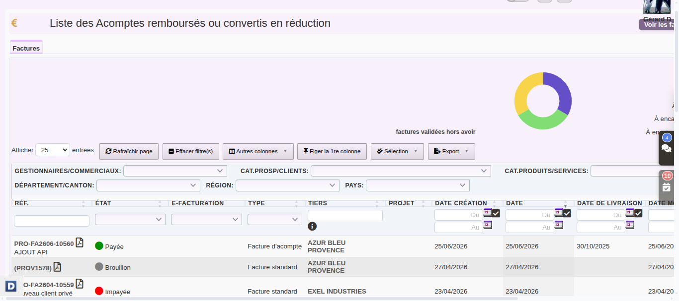This screenshot has height=301, width=679.
Task: Open the Région dropdown
Action: coord(287,185)
